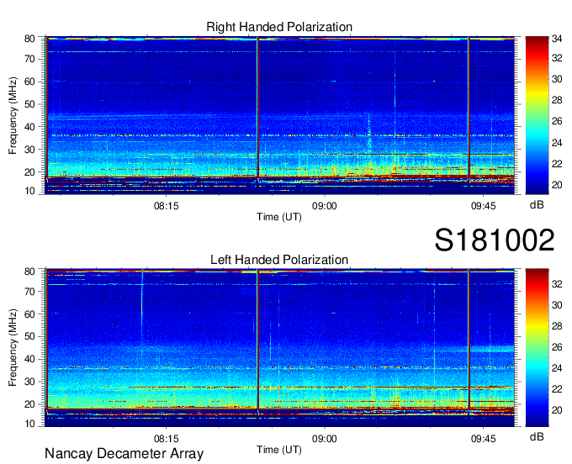
Task: Click the 40 MHz tick of Right Handed plot
Action: 29,127
